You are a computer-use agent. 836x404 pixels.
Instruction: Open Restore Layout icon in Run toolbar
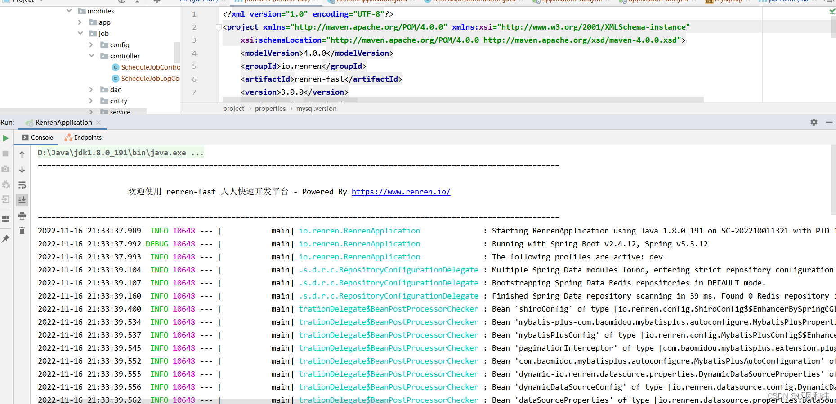6,219
